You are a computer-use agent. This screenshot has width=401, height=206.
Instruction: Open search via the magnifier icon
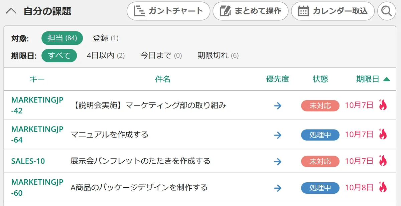(x=387, y=11)
